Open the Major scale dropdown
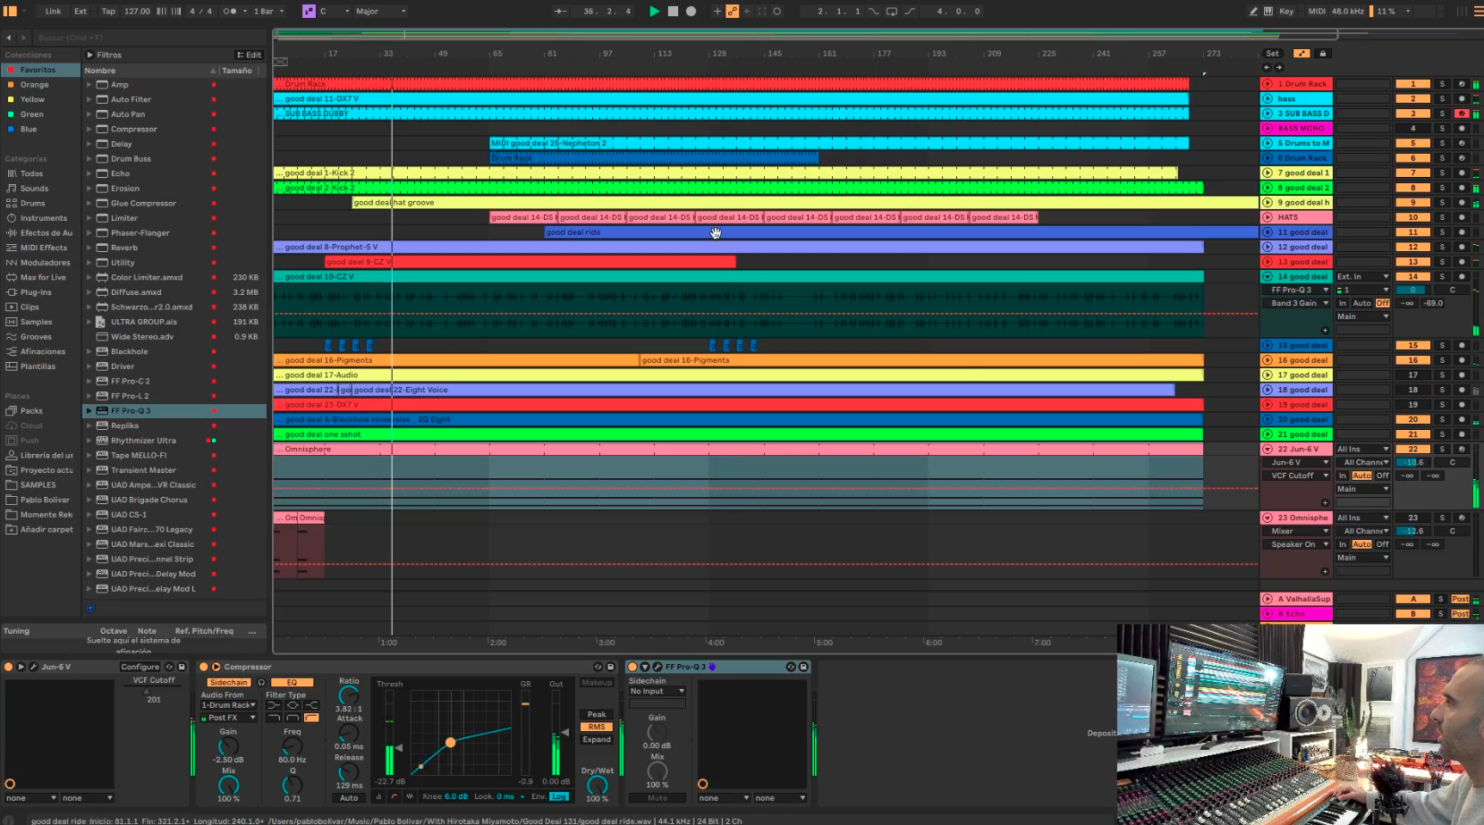The width and height of the screenshot is (1484, 825). click(381, 12)
